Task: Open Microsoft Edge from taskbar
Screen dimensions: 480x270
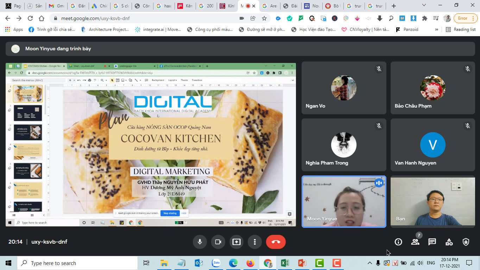Action: [233, 263]
